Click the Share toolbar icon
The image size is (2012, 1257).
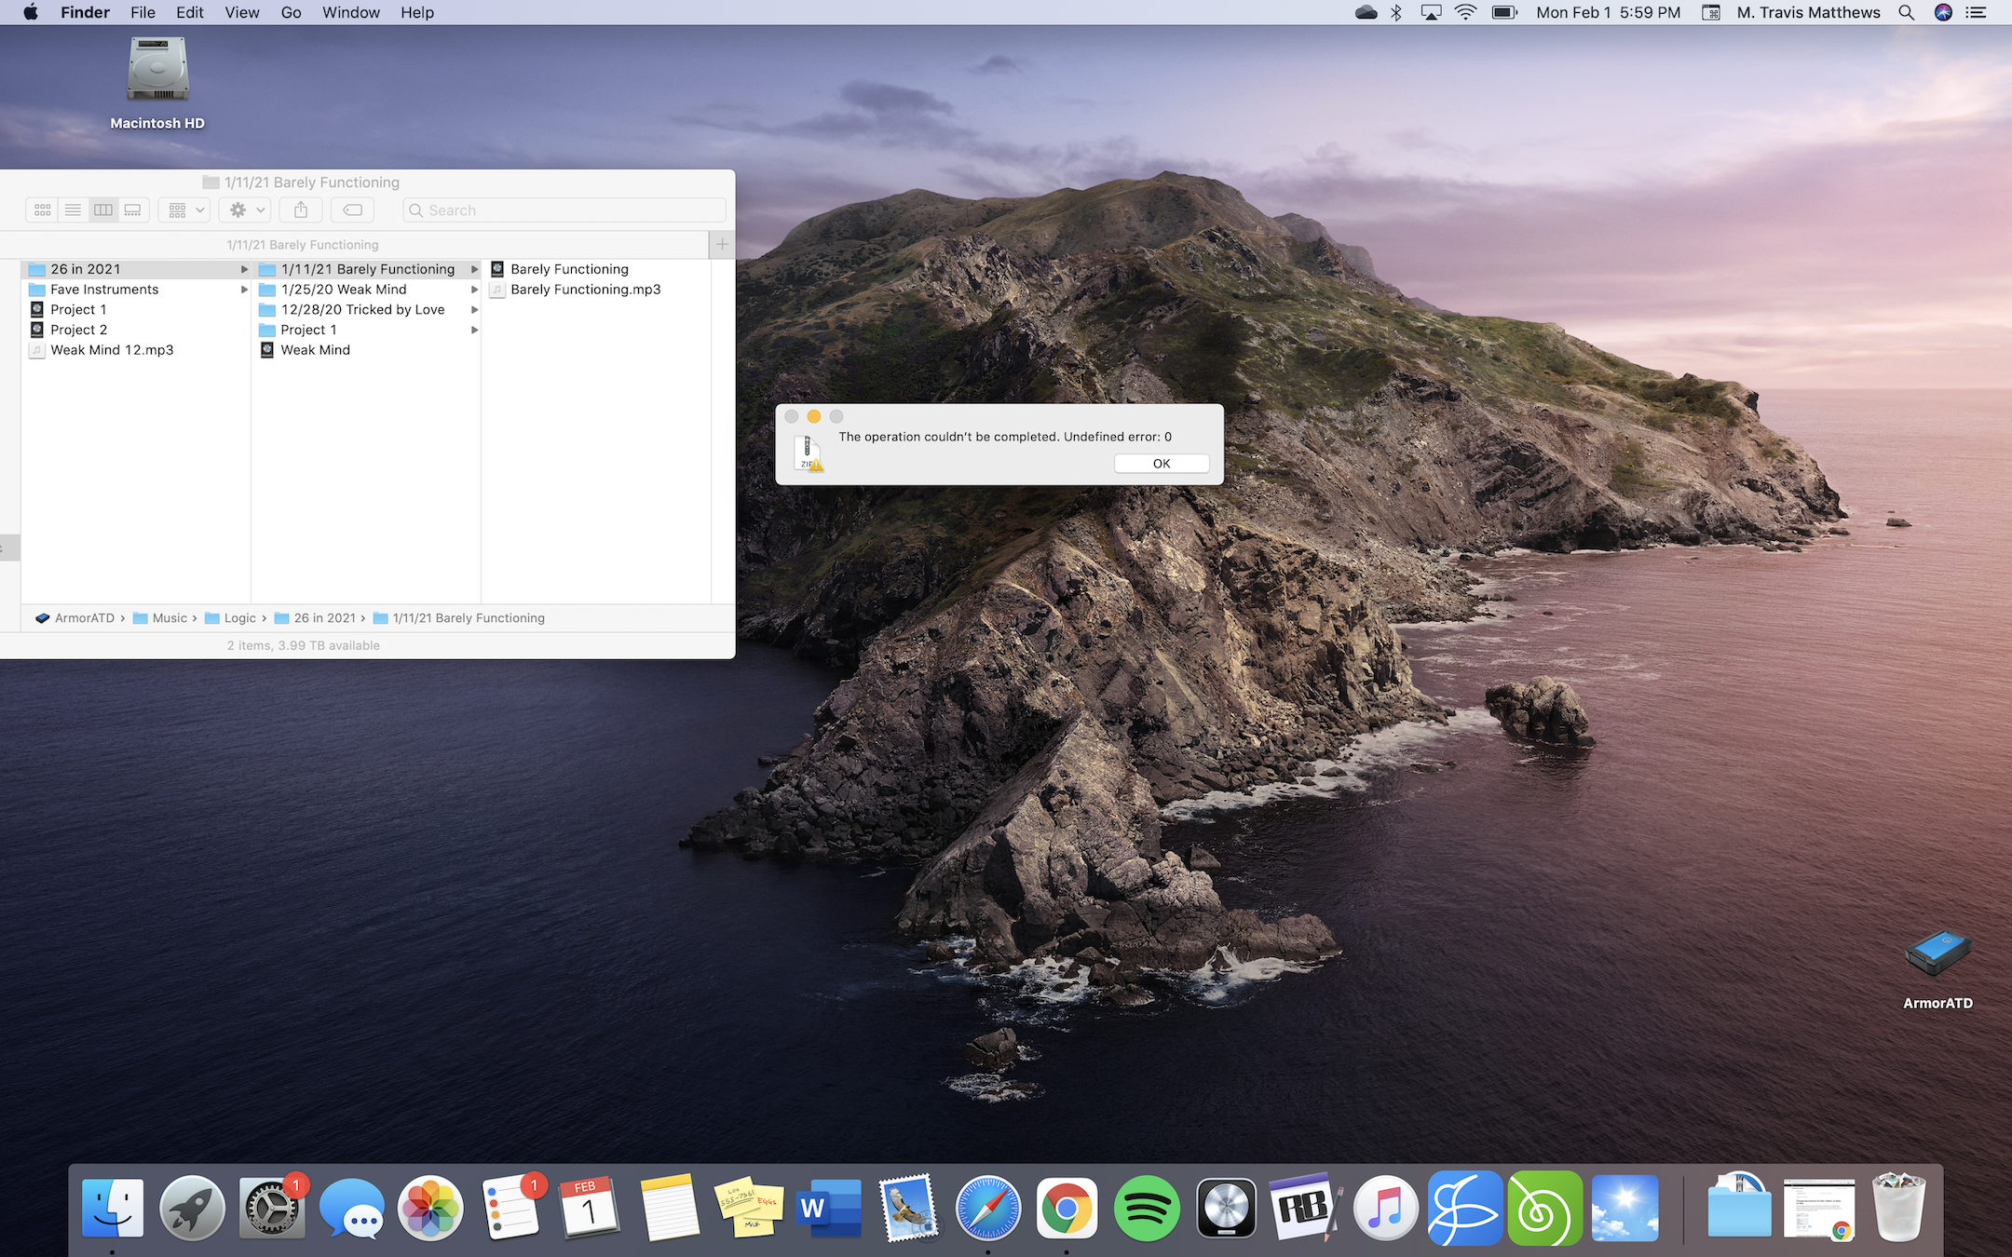[301, 210]
